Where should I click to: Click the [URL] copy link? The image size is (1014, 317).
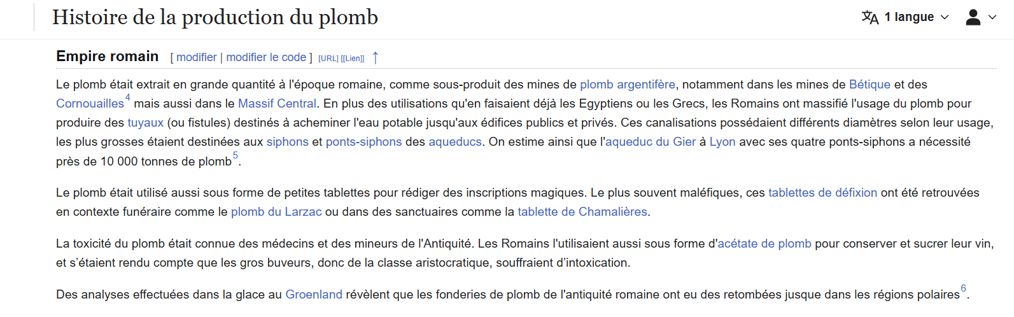point(328,59)
